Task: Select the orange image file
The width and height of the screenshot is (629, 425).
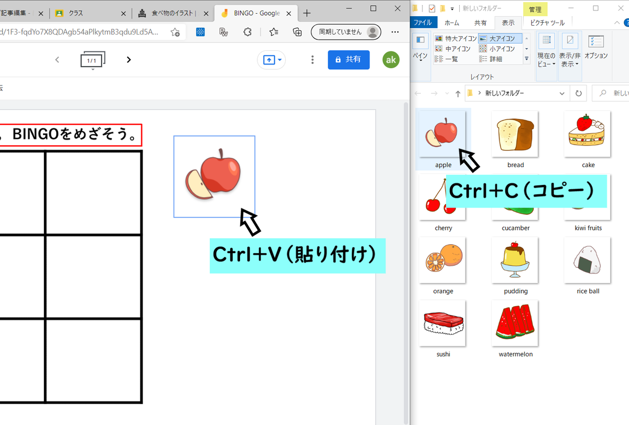Action: (443, 260)
